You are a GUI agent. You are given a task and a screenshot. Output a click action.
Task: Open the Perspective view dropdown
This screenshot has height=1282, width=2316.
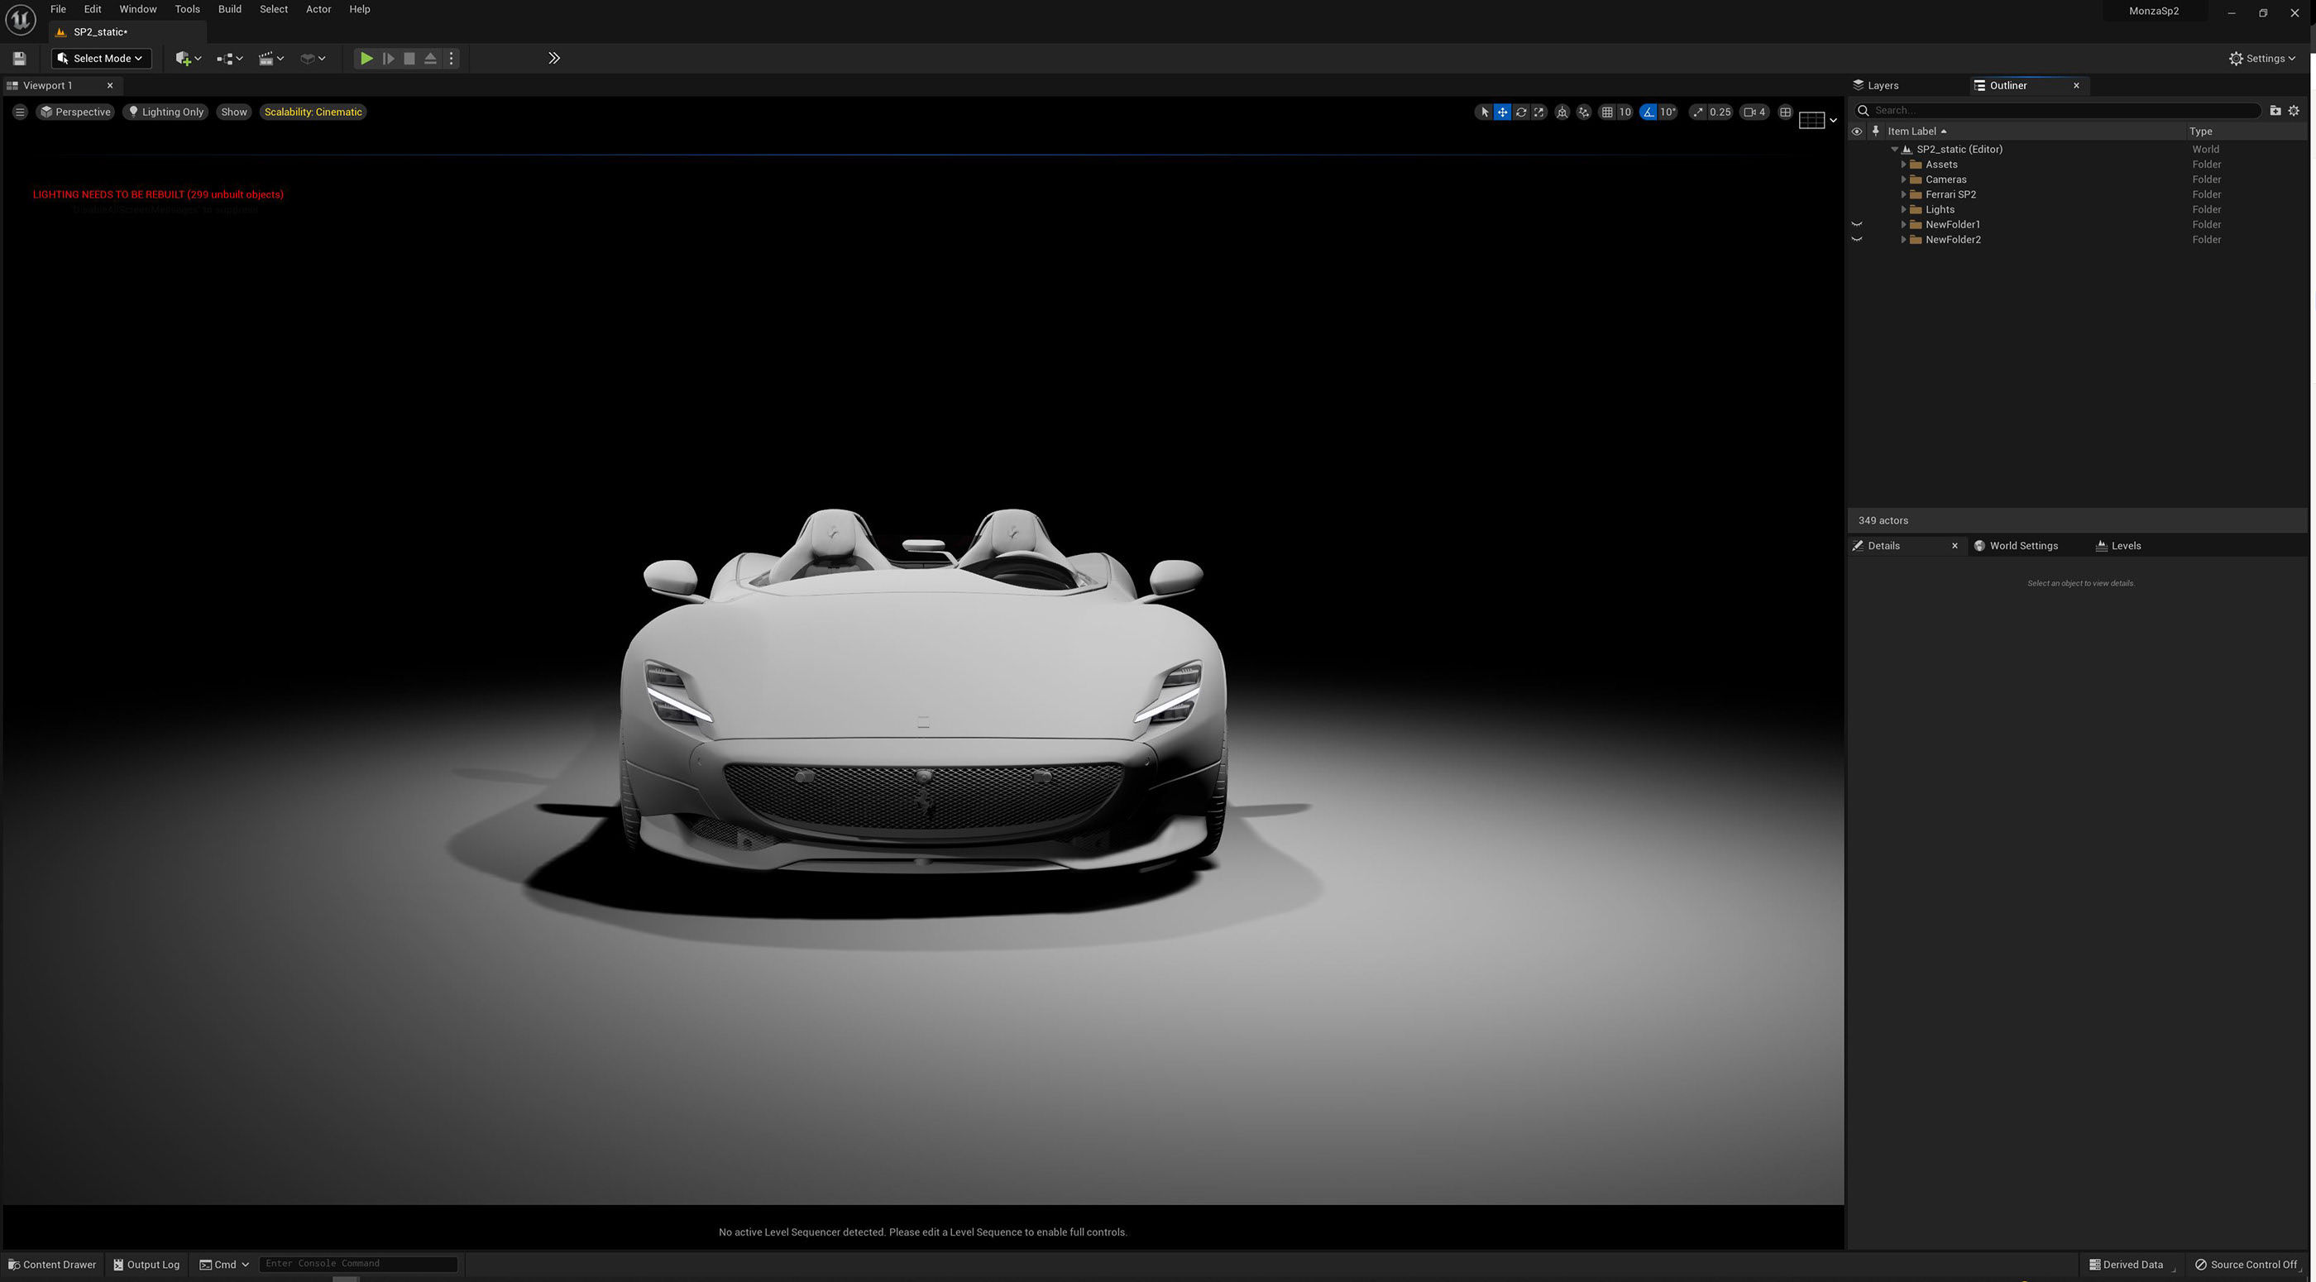(x=75, y=112)
